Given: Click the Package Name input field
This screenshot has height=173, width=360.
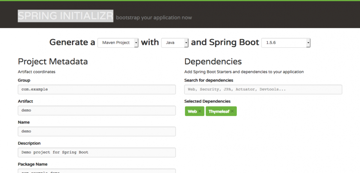Looking at the screenshot, I should (96, 171).
